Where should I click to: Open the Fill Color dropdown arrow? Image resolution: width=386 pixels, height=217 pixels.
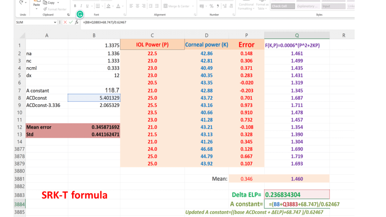[113, 6]
